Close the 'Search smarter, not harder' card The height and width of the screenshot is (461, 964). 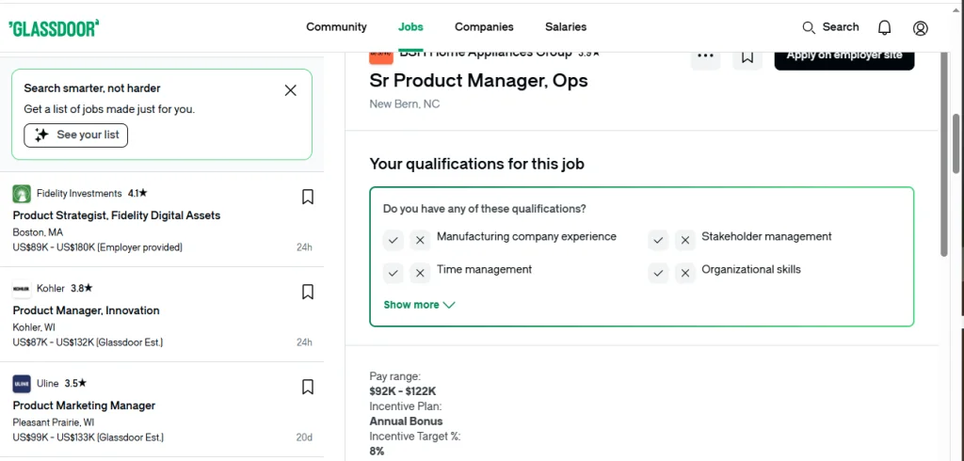pyautogui.click(x=291, y=90)
